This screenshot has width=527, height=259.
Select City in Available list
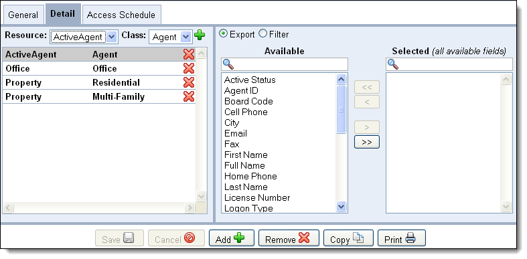[x=232, y=123]
